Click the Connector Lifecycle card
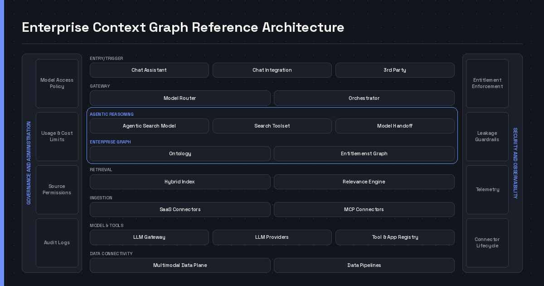544x286 pixels. click(487, 242)
